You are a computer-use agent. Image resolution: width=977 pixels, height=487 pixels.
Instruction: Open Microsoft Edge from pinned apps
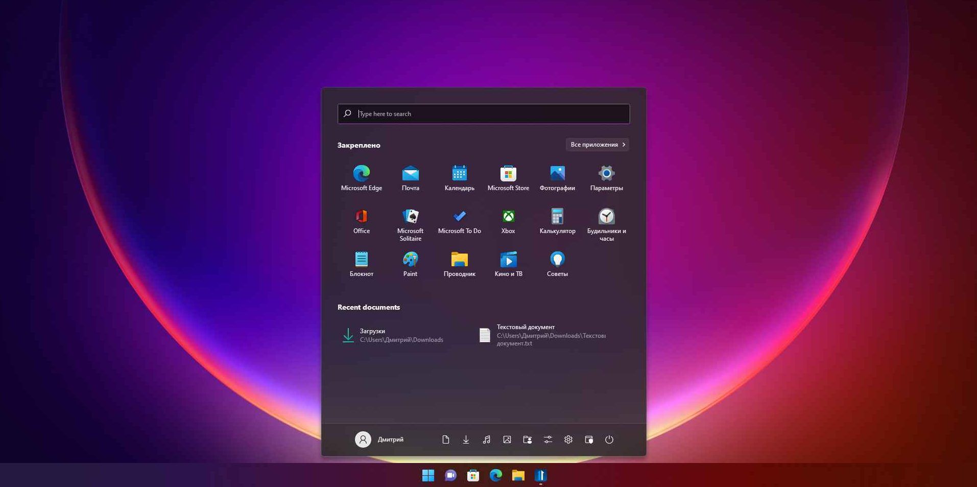(361, 177)
